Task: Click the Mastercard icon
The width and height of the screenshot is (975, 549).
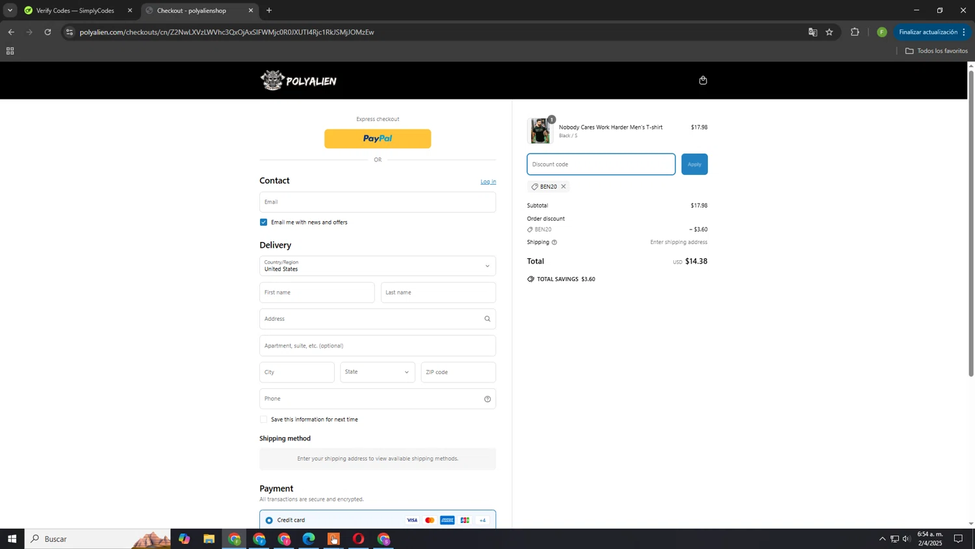Action: (x=429, y=520)
